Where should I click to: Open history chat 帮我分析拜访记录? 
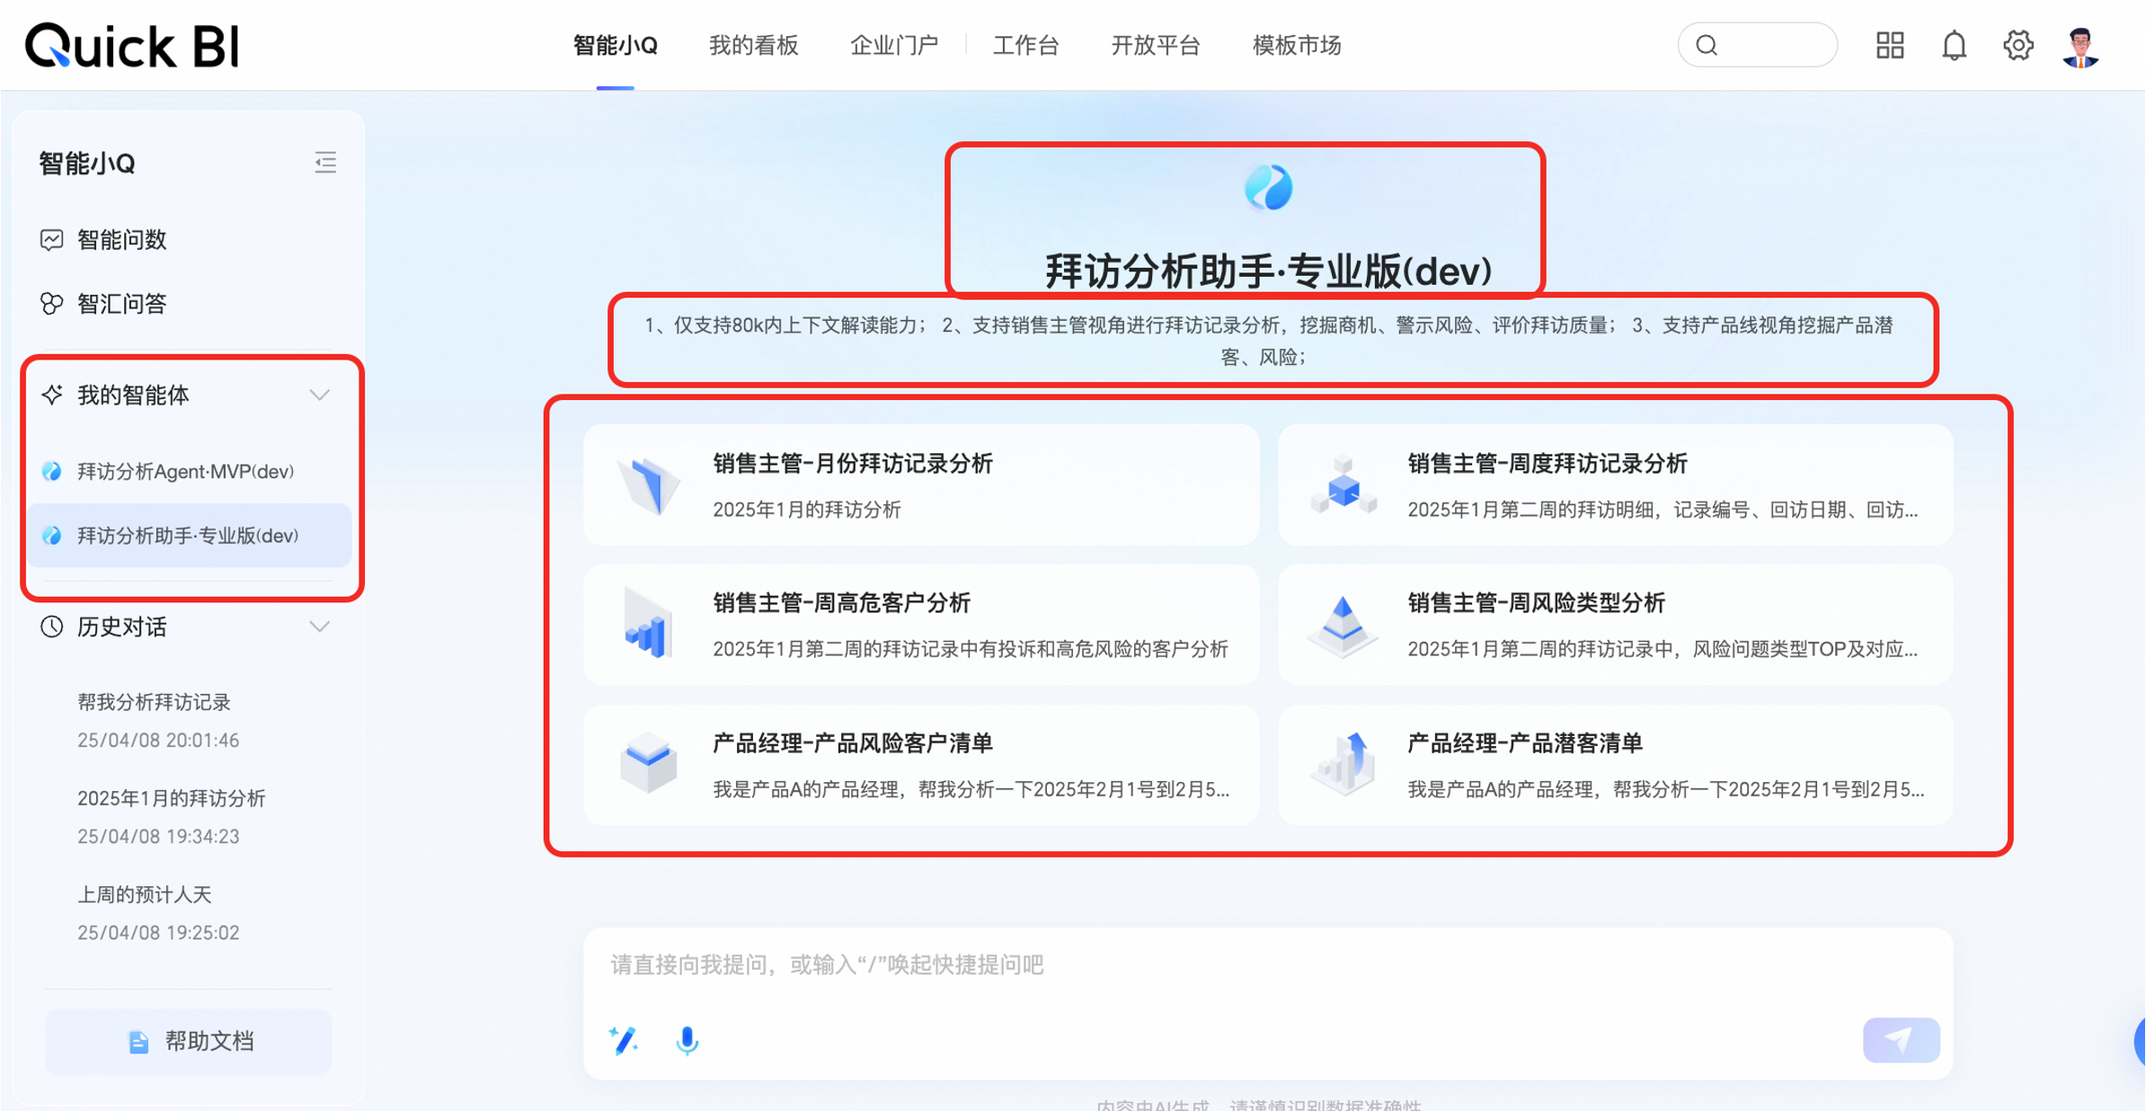(x=155, y=702)
